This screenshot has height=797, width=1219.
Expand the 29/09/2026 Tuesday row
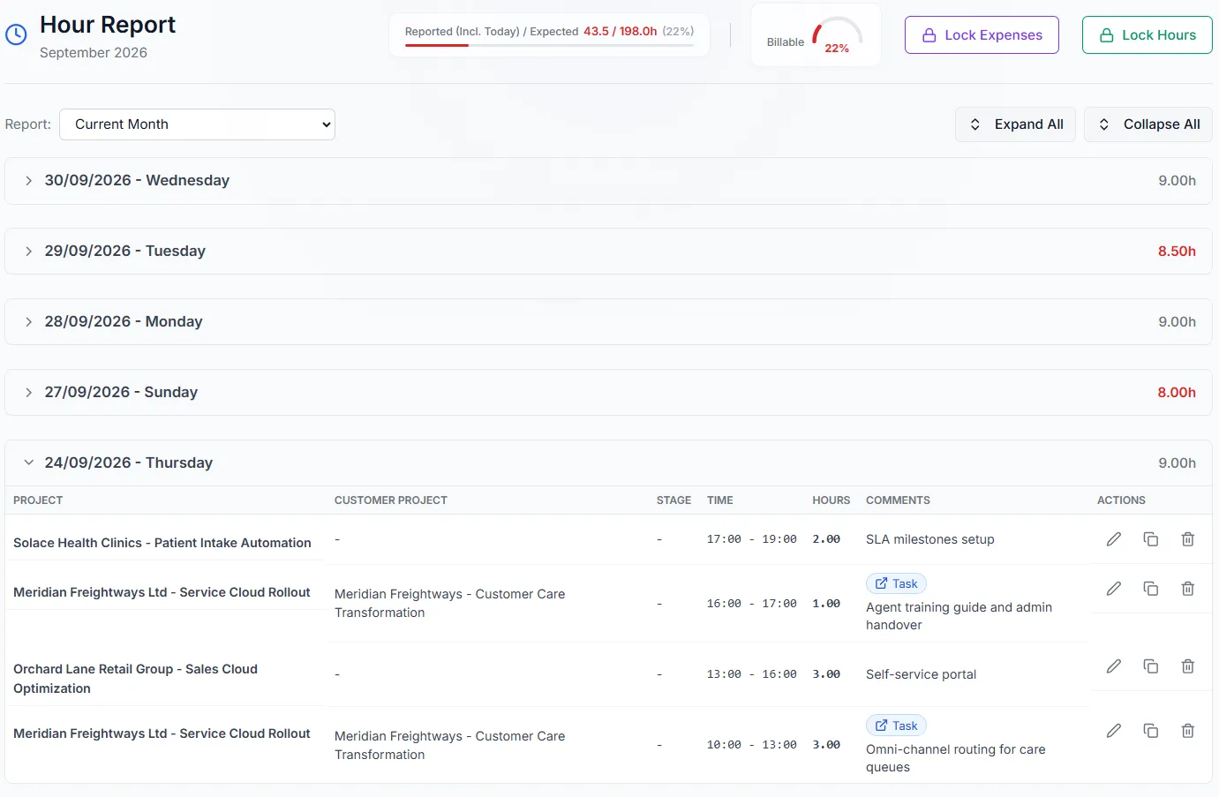coord(608,252)
